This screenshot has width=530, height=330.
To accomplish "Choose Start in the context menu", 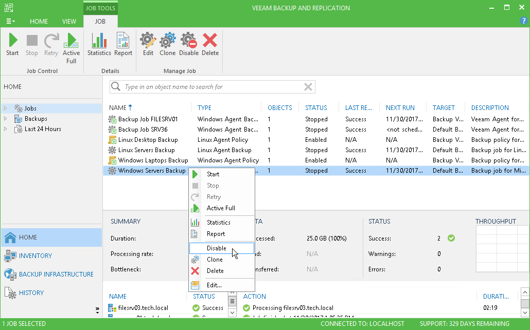I will (222, 174).
